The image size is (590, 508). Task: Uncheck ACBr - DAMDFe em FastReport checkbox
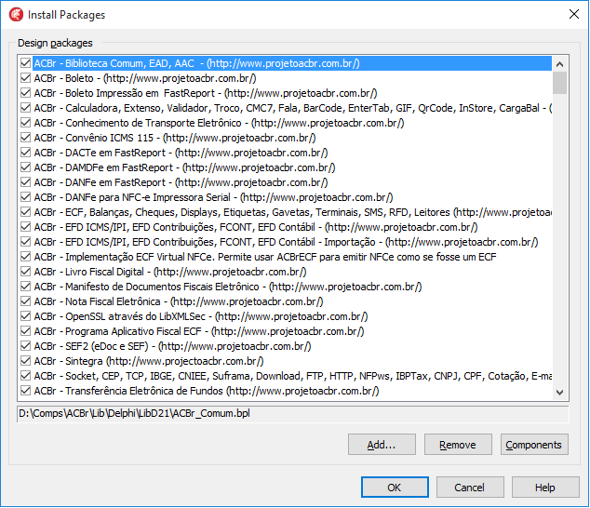25,167
